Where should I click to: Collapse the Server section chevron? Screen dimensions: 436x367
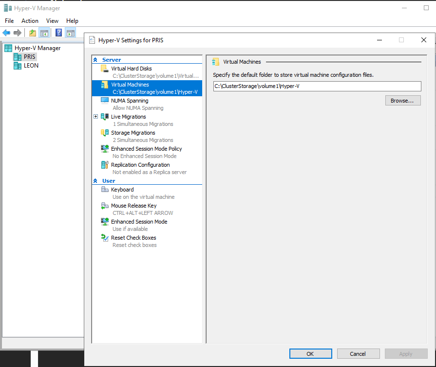click(x=95, y=60)
